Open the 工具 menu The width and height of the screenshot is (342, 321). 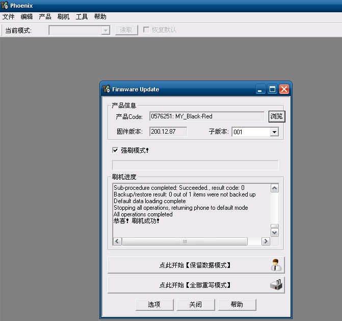point(82,17)
